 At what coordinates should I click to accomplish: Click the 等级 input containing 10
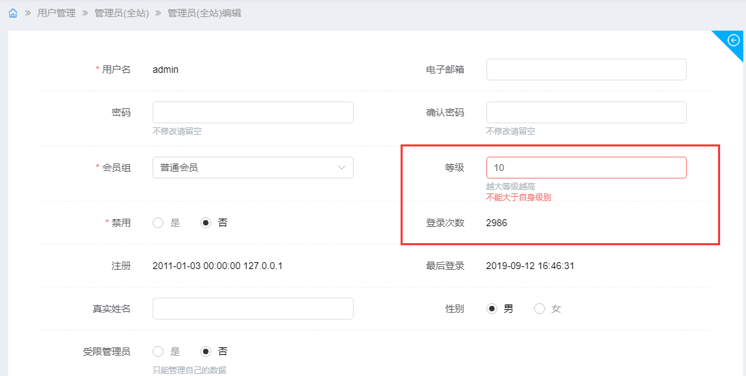(586, 168)
